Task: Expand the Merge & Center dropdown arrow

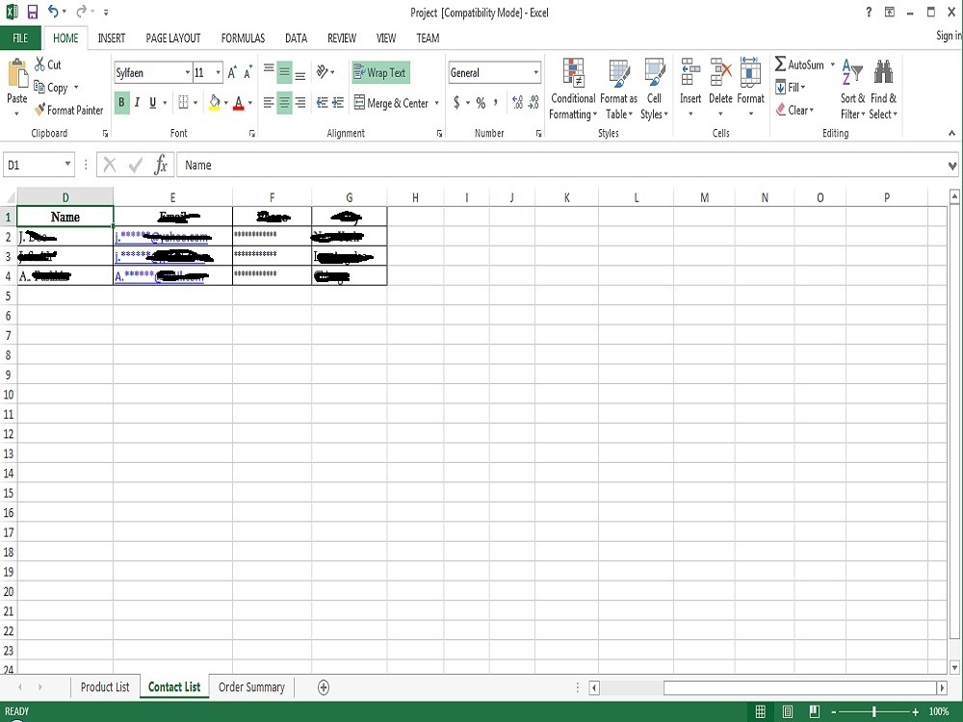Action: (x=436, y=103)
